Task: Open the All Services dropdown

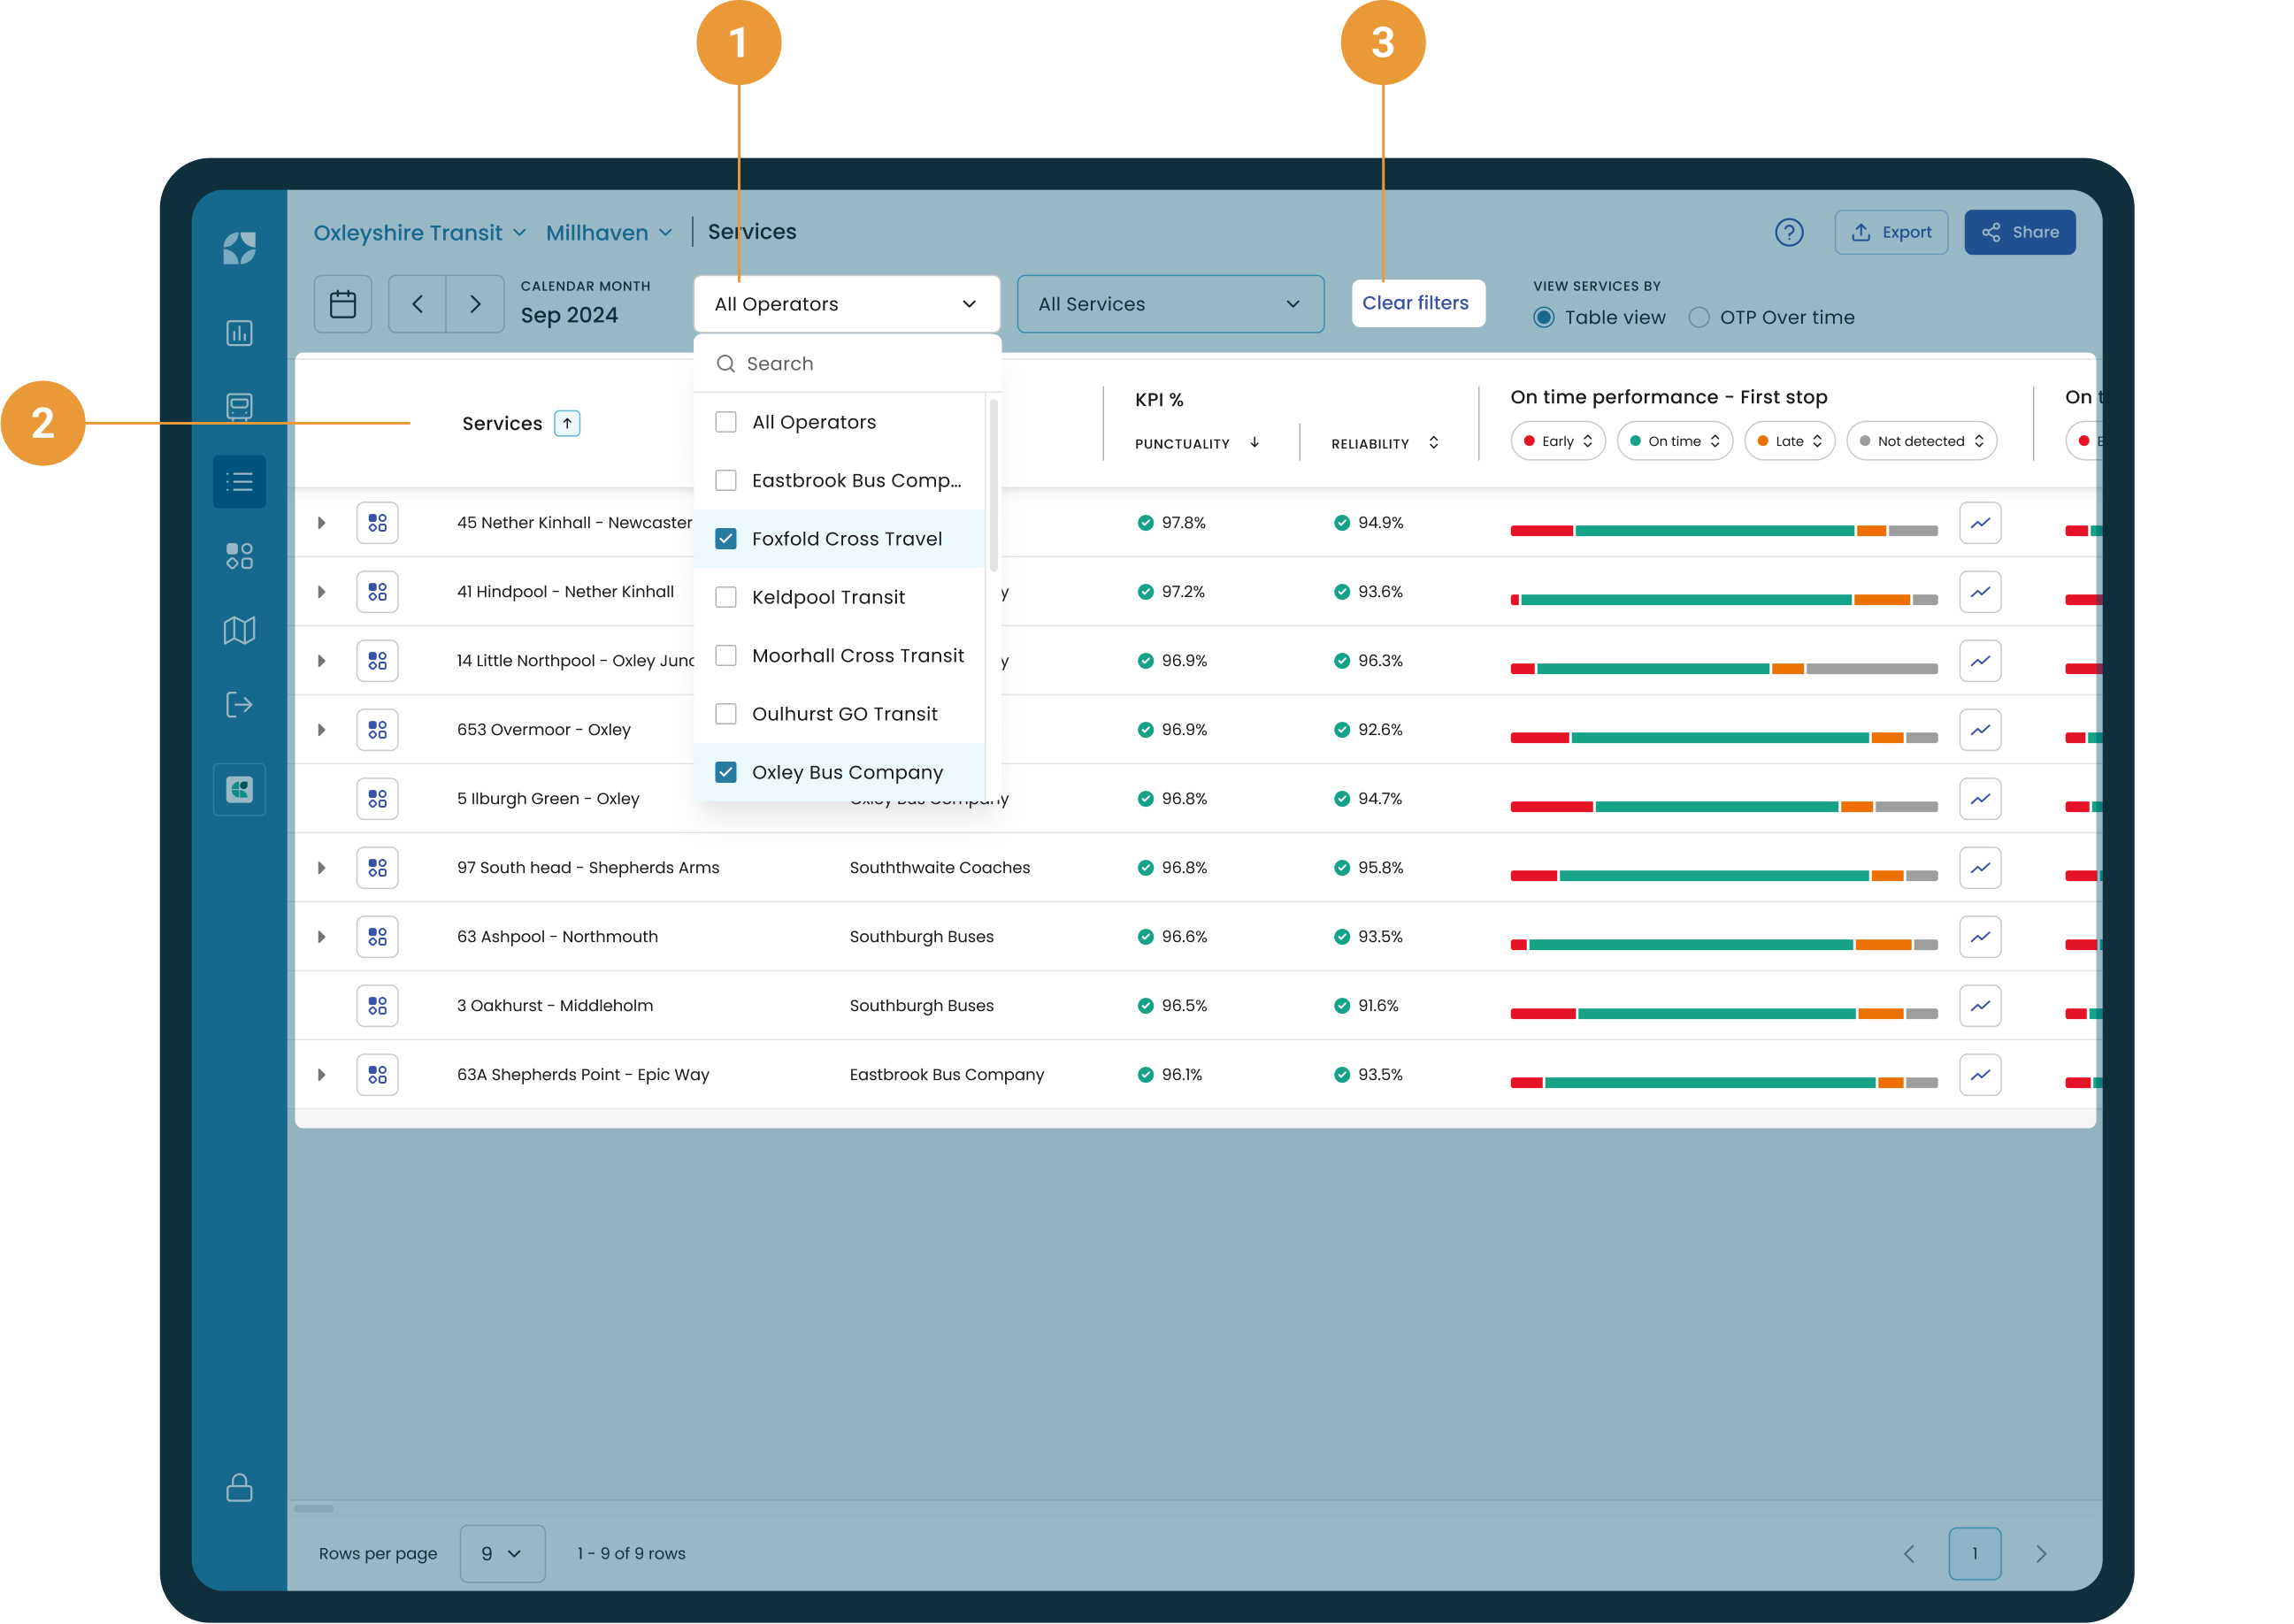Action: pyautogui.click(x=1169, y=304)
